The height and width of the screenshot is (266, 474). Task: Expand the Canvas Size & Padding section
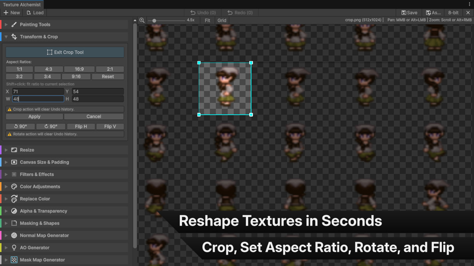pos(6,162)
